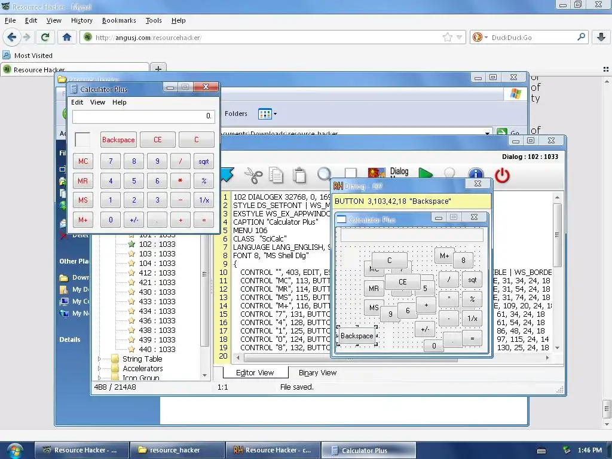Viewport: 612px width, 459px height.
Task: Click the green Go arrow in Explorer window
Action: pos(502,132)
